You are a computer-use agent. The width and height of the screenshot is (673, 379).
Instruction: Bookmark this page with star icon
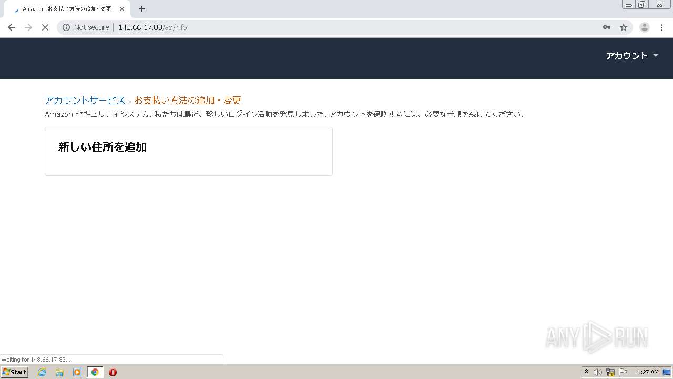point(624,27)
